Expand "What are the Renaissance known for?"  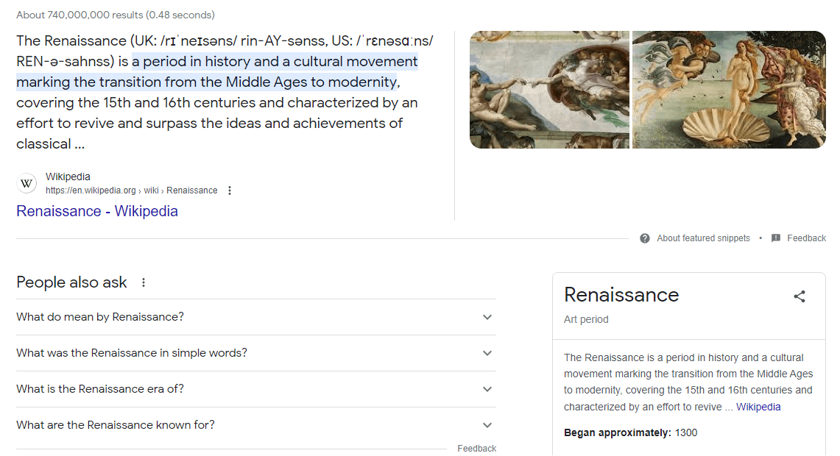[256, 425]
